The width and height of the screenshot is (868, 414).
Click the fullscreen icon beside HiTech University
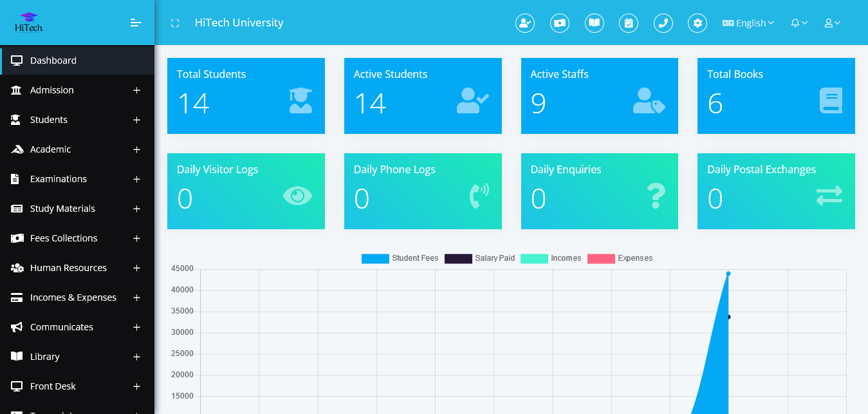174,23
